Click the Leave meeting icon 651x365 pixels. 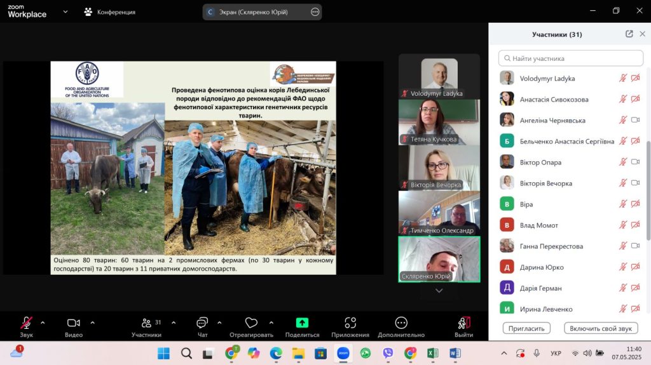click(x=463, y=323)
